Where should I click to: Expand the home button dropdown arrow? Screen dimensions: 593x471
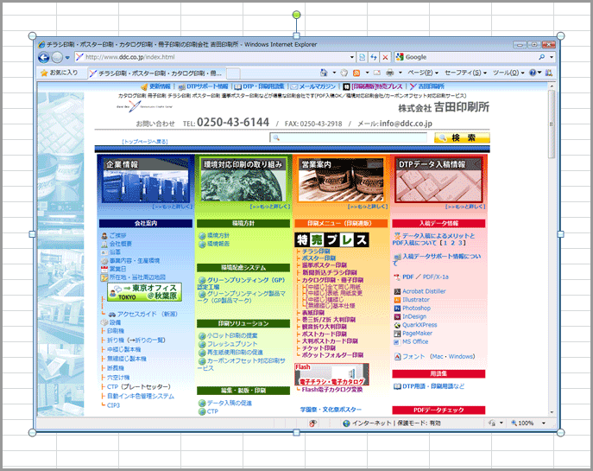pyautogui.click(x=334, y=73)
